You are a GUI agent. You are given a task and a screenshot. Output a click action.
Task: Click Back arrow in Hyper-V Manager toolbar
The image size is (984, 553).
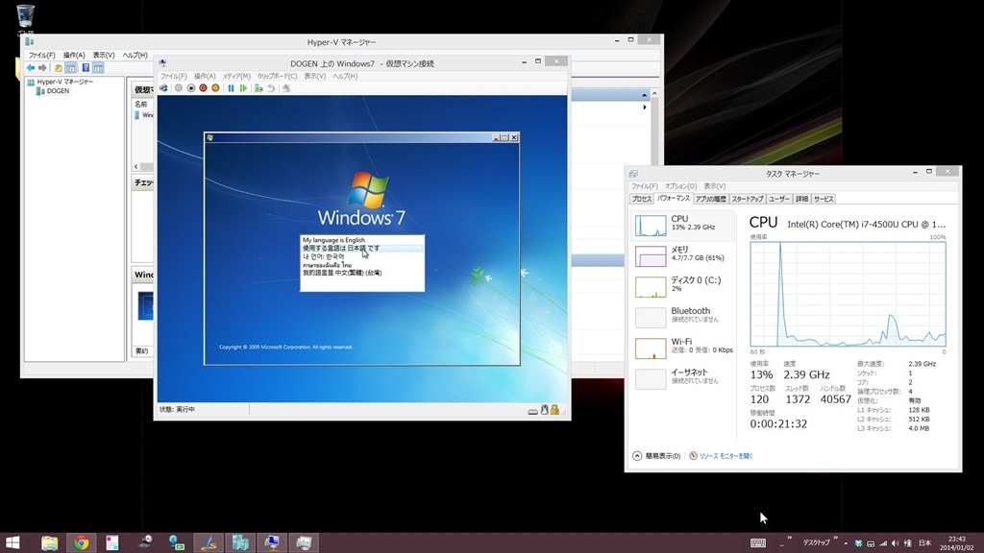tap(31, 68)
